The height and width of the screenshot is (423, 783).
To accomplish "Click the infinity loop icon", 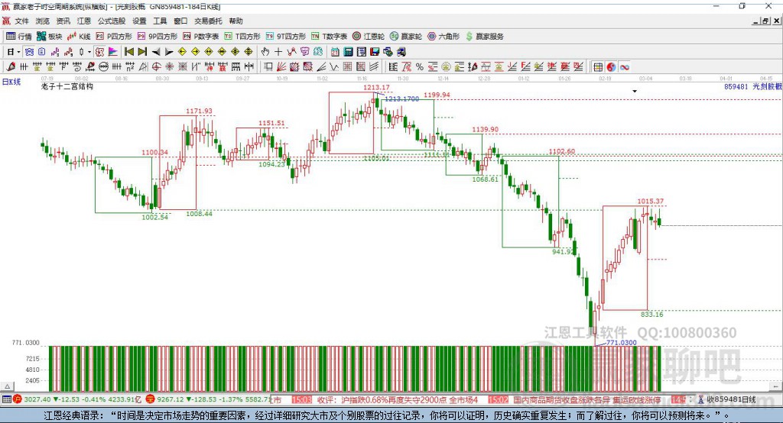I will (x=625, y=67).
